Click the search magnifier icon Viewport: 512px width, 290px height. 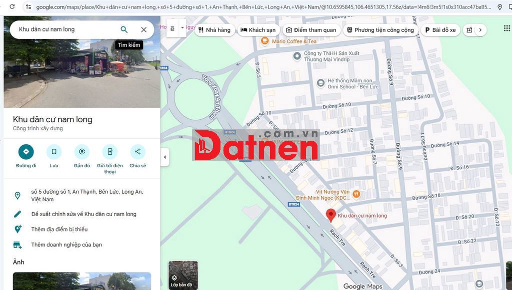[124, 29]
